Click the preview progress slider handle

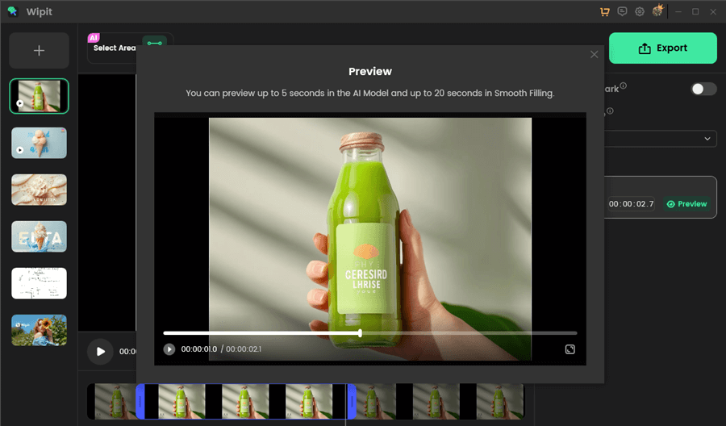point(360,333)
